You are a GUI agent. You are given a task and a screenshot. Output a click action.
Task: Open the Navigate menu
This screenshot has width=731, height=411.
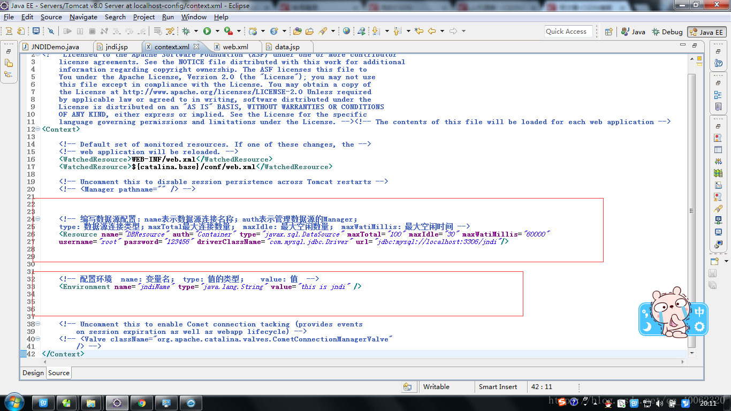83,17
